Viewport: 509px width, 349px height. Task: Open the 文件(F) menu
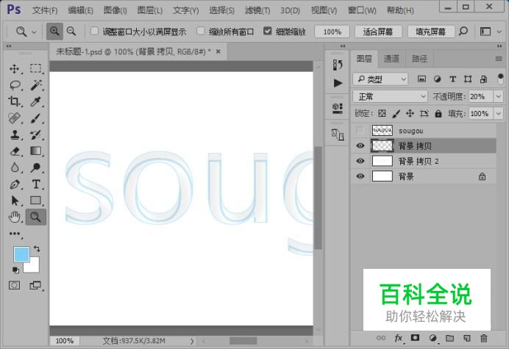pyautogui.click(x=45, y=10)
